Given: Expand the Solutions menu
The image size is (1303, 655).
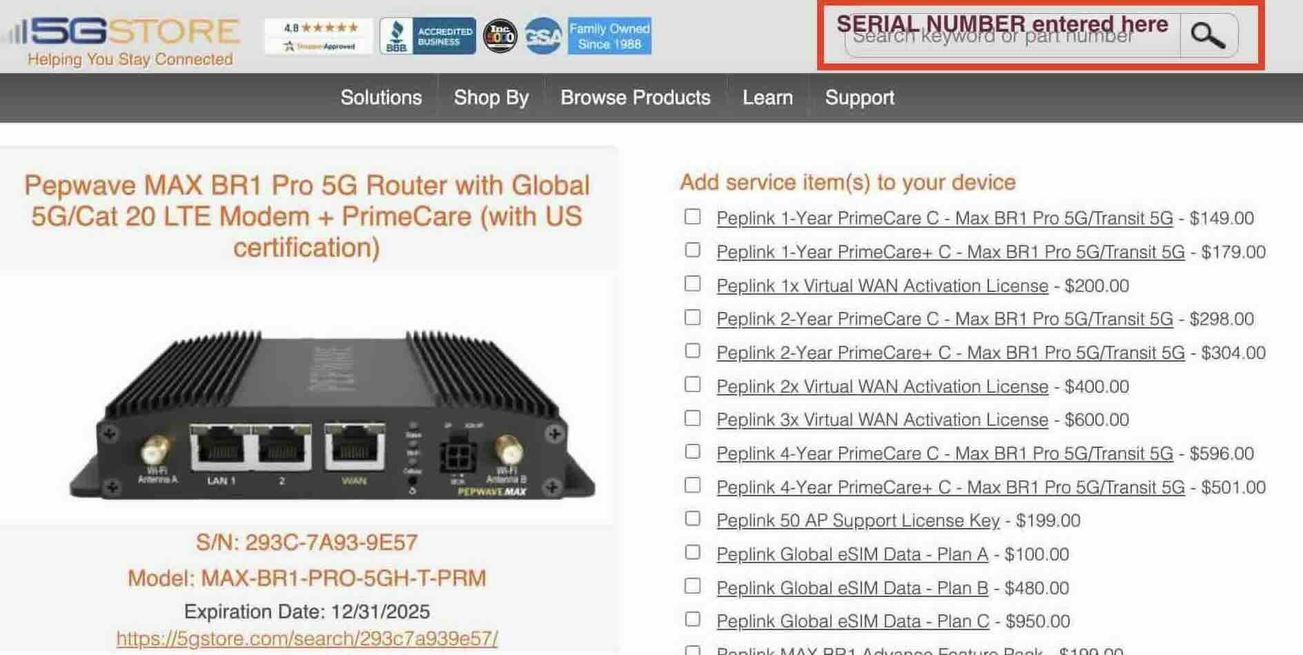Looking at the screenshot, I should [x=381, y=97].
